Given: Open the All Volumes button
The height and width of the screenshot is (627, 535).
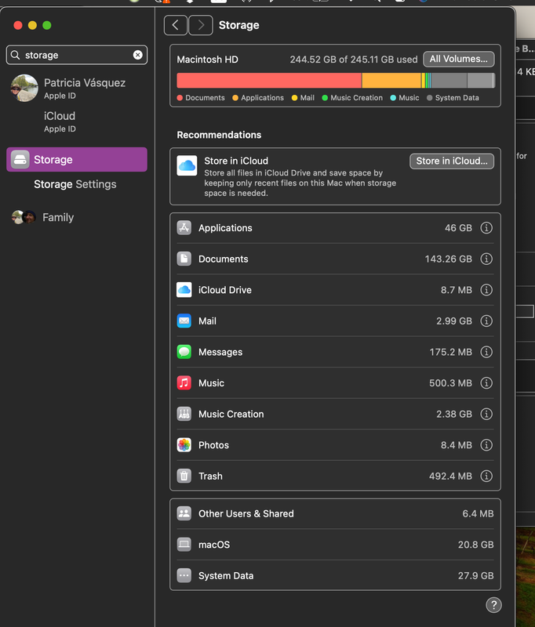Looking at the screenshot, I should click(459, 60).
